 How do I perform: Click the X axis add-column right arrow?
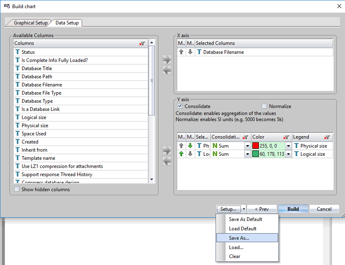click(x=167, y=60)
